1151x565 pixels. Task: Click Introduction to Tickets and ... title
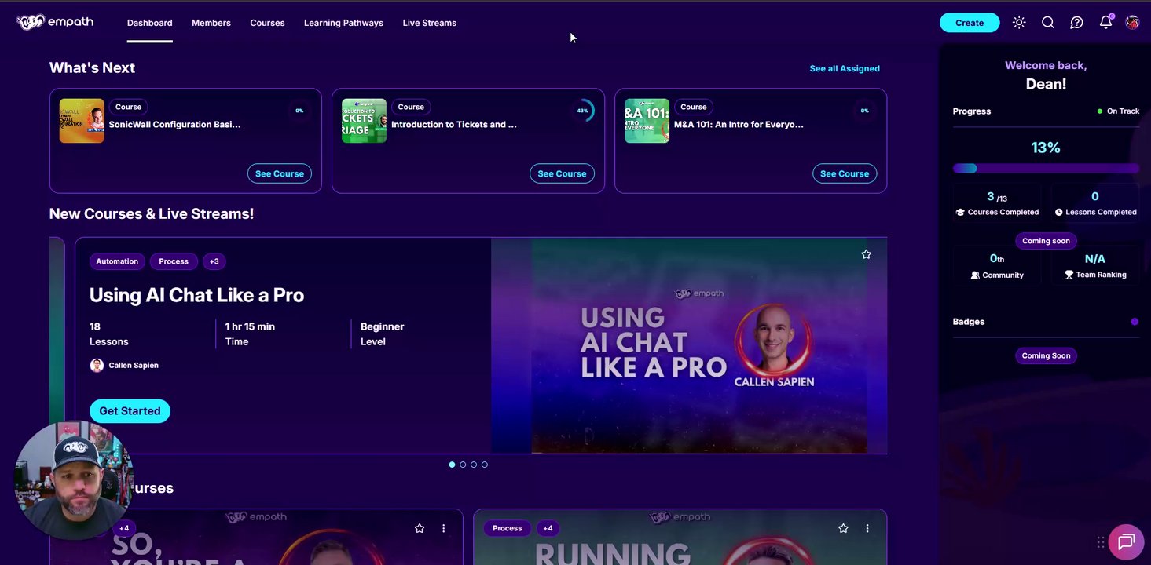[454, 124]
